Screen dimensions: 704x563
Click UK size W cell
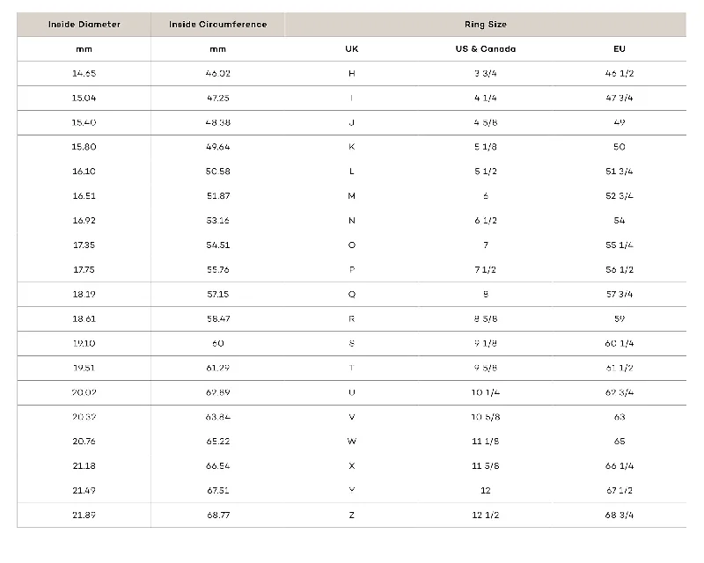(x=351, y=442)
